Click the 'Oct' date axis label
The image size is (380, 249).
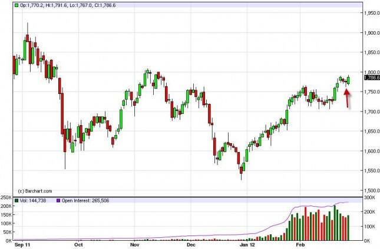78,245
